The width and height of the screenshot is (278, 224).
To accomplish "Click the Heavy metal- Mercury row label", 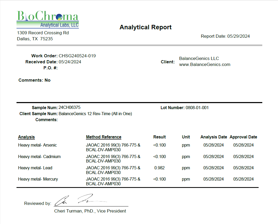I will coord(38,179).
